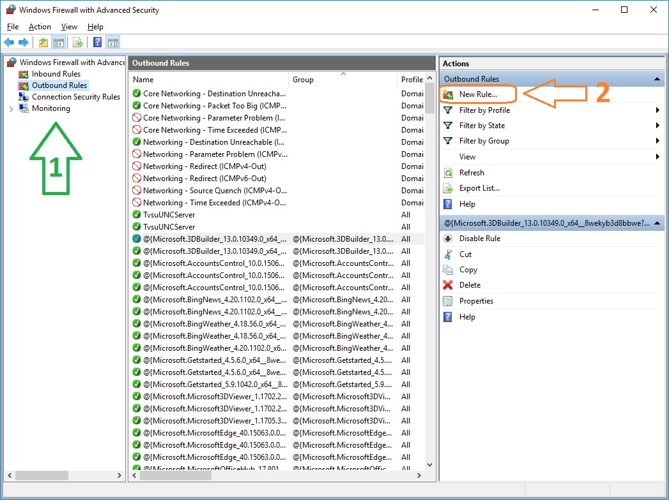Click the Refresh icon in Actions

pyautogui.click(x=448, y=173)
